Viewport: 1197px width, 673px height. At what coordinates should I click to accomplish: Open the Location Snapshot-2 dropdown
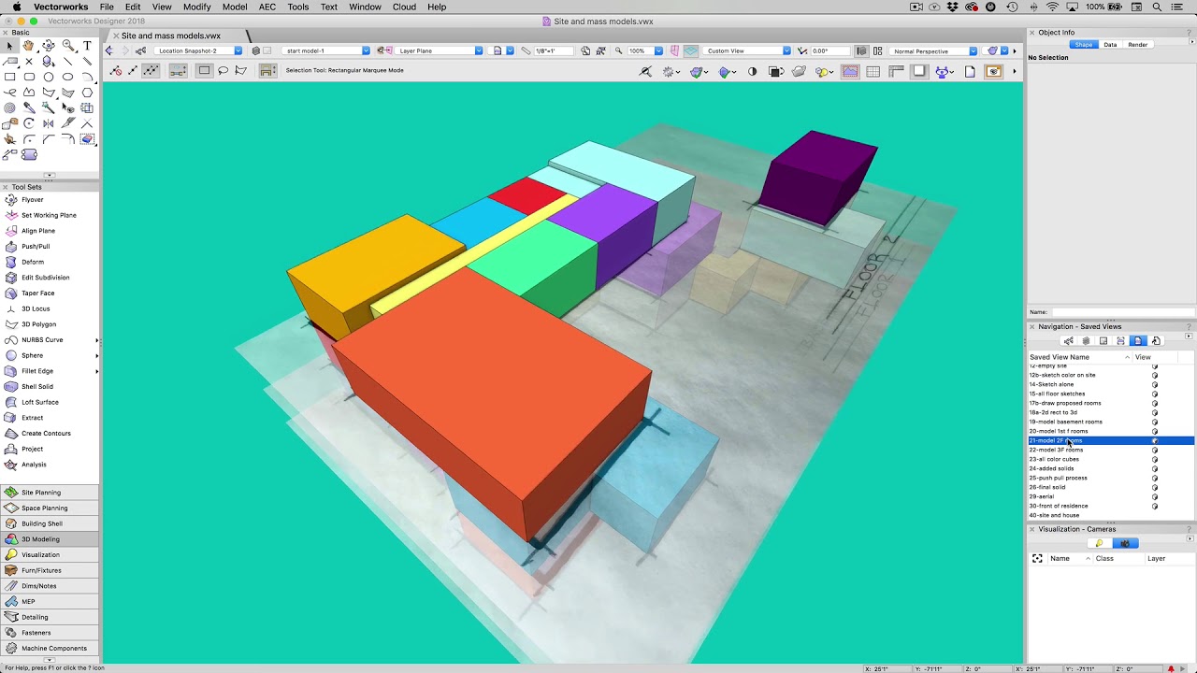pos(237,50)
